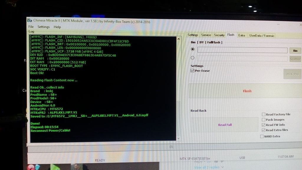Viewport: 302px width, 170px height.
Task: Switch to the Security tab
Action: click(219, 35)
